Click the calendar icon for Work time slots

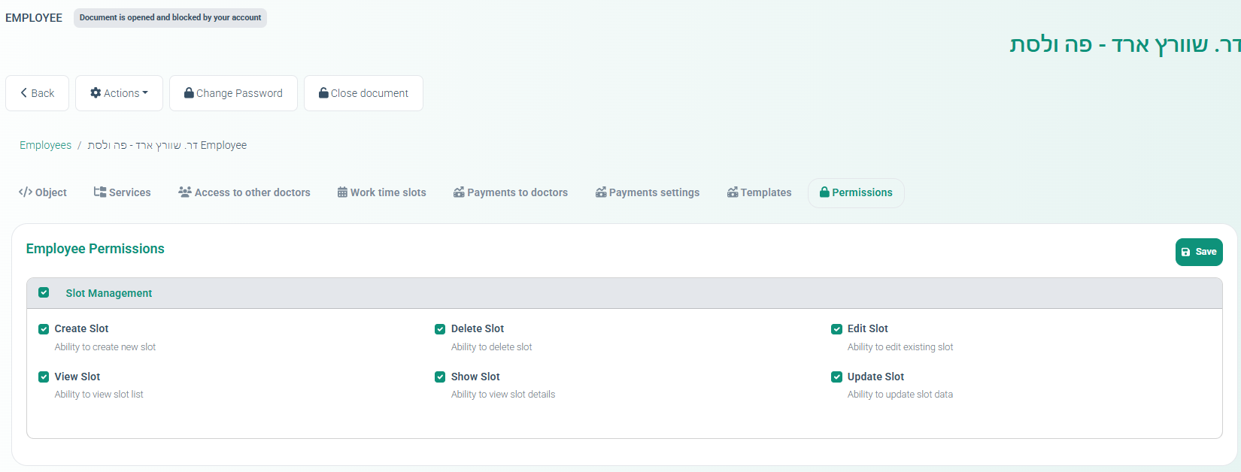342,192
